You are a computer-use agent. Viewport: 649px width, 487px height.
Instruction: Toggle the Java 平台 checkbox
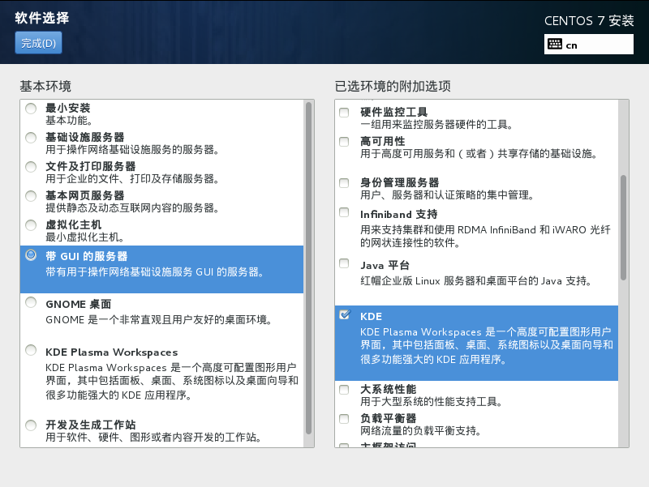point(345,264)
